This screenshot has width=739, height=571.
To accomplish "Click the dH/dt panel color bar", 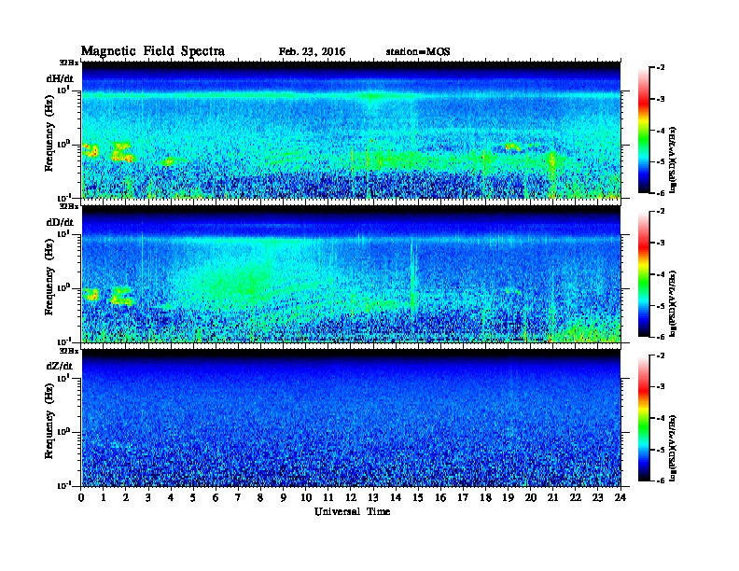I will pos(644,131).
